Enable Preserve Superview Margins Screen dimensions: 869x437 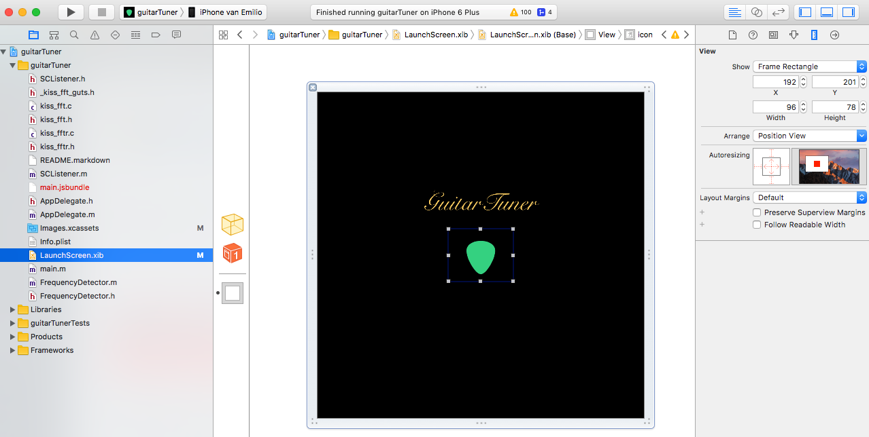[x=757, y=212]
